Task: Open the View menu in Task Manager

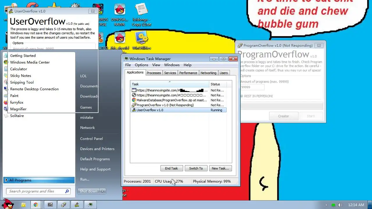Action: 156,65
